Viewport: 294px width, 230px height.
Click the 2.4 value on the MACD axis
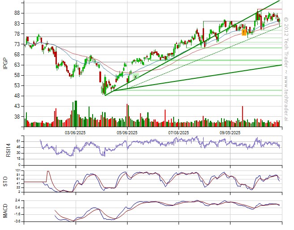[17, 200]
